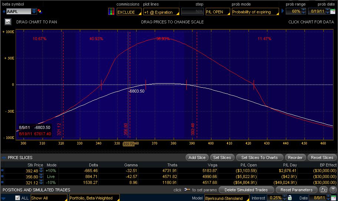
Task: Adjust the 392.48 stock price stepper
Action: pos(41,170)
